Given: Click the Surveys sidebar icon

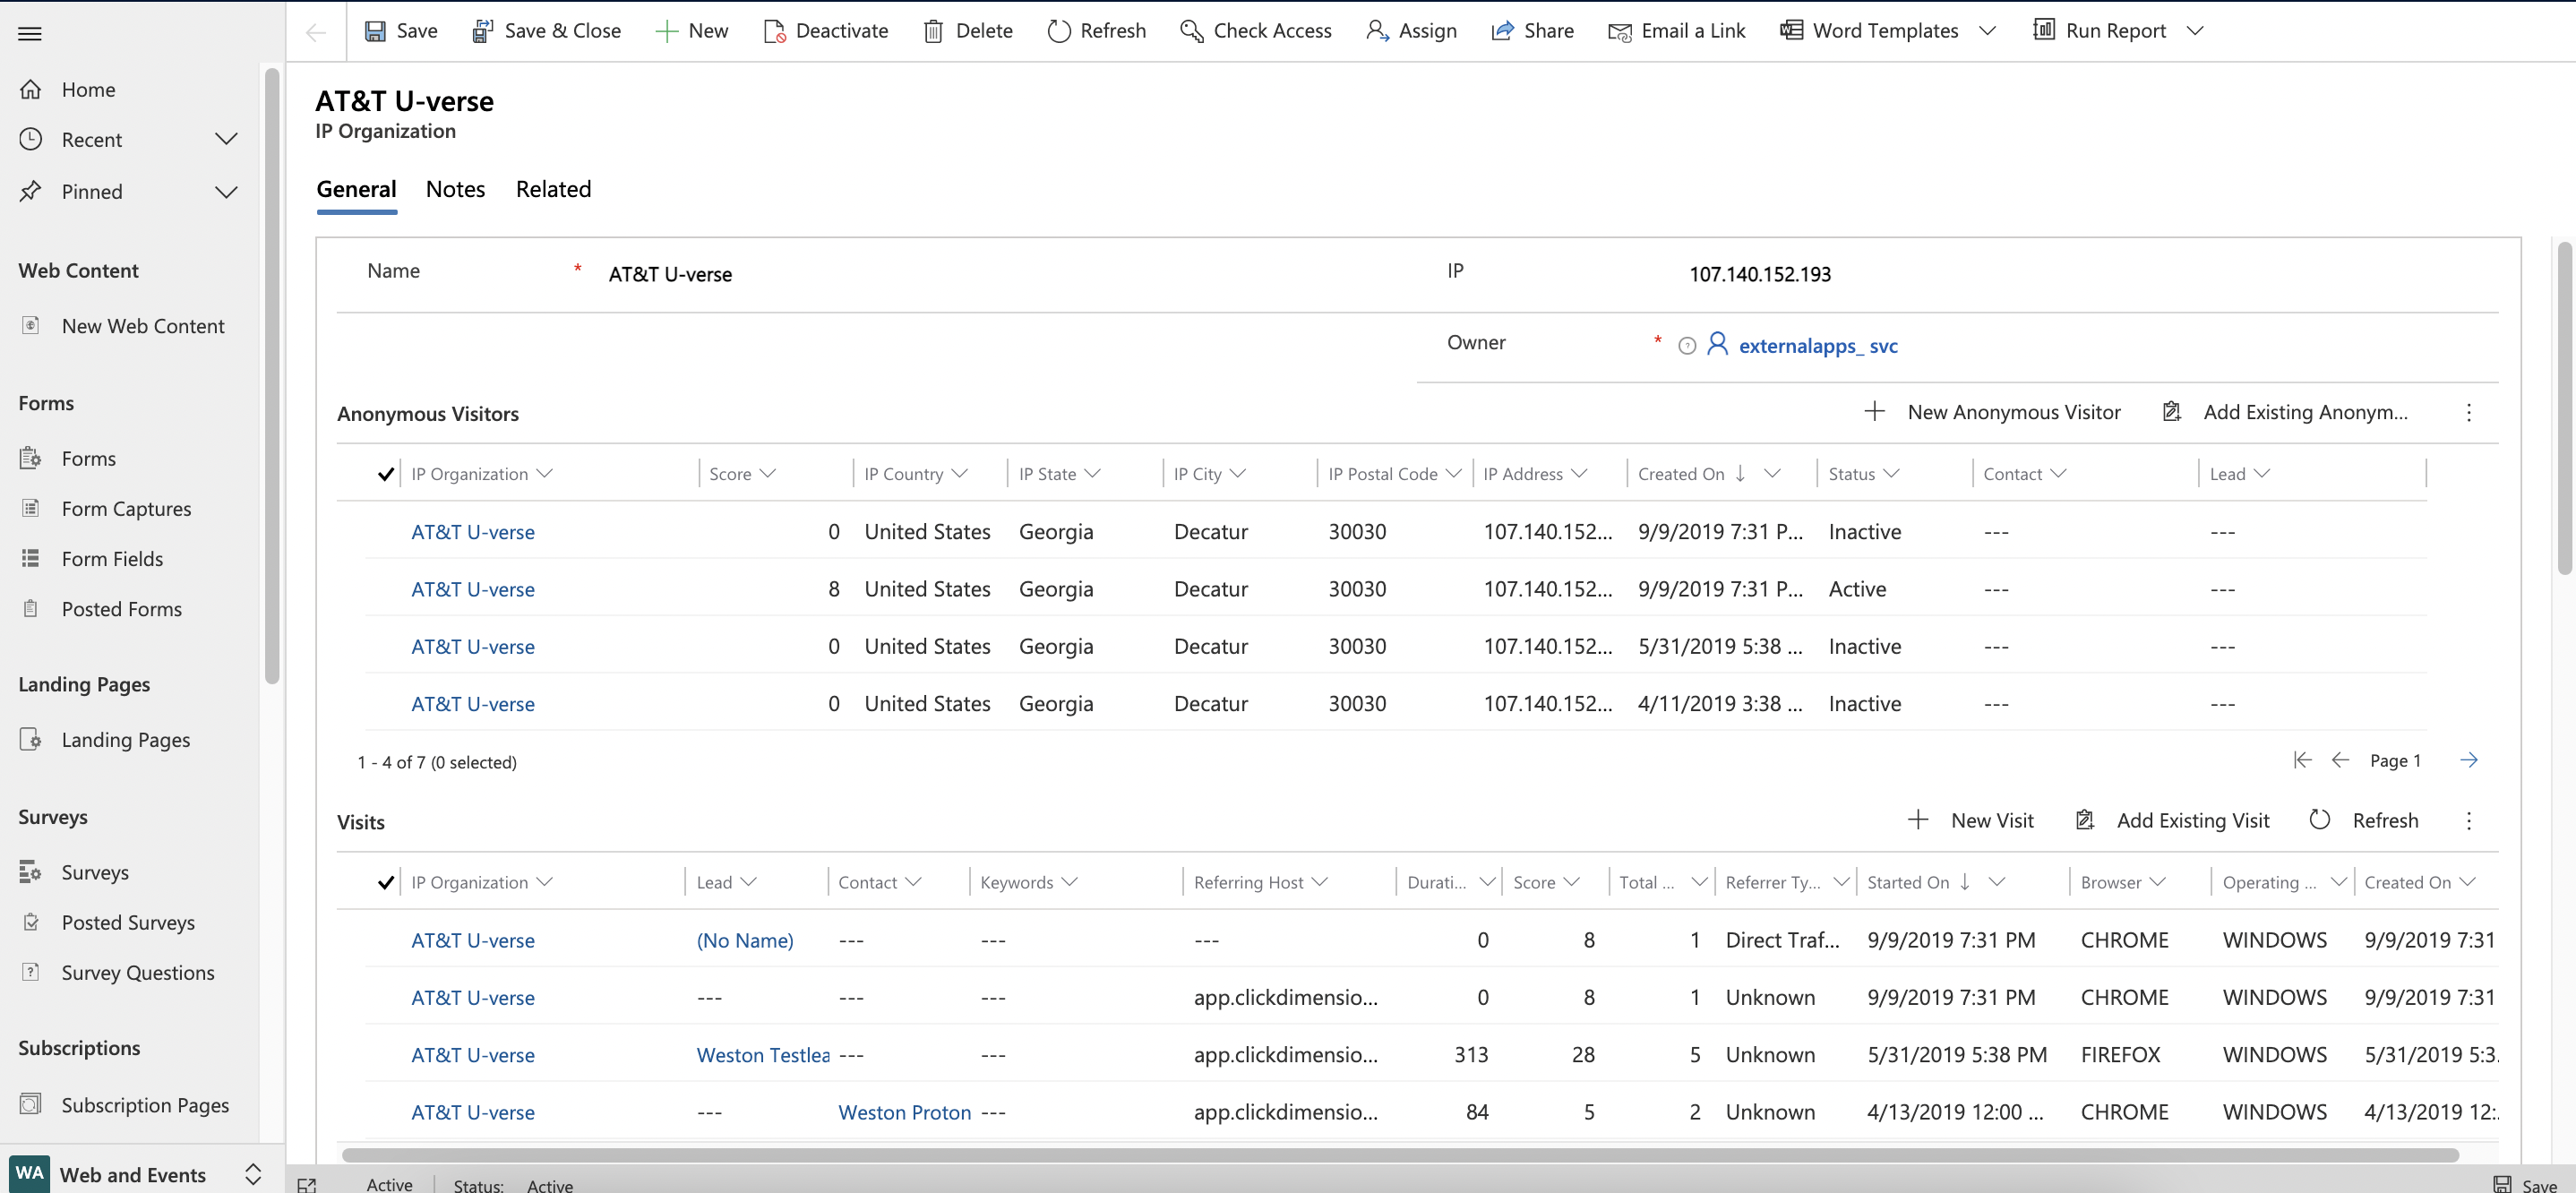Looking at the screenshot, I should pyautogui.click(x=31, y=872).
